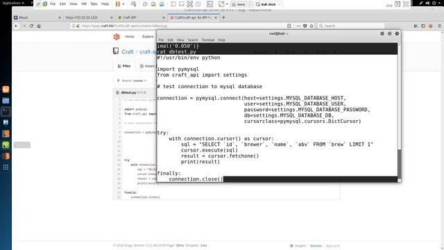
Task: Open the VMware Edit menu
Action: click(62, 4)
